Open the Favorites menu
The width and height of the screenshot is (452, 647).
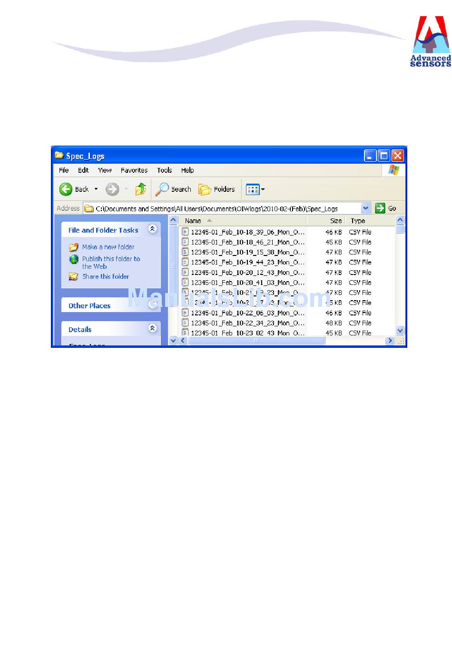tap(134, 170)
